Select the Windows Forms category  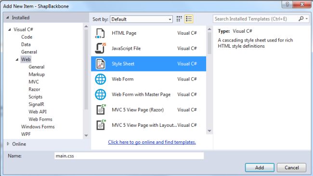38,127
